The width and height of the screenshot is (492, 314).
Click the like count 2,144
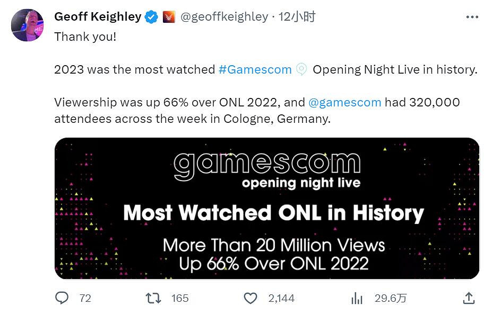(281, 298)
